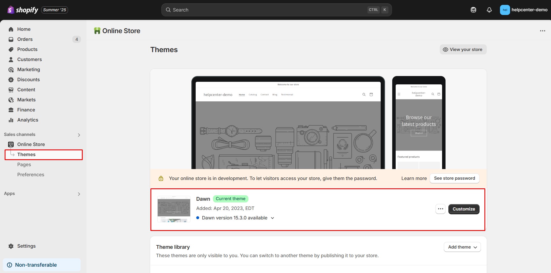Click the Shopify logo in top bar
The width and height of the screenshot is (551, 273).
(23, 10)
